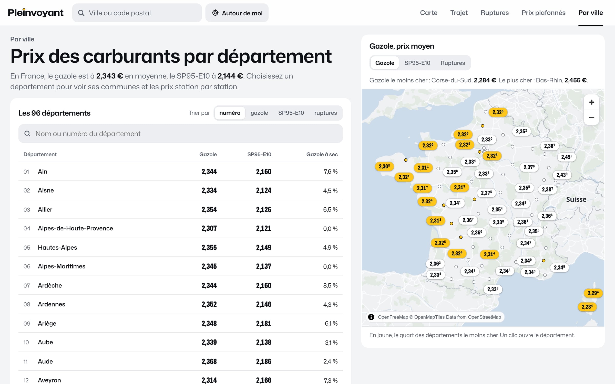Click the 2,439 map marker
Screen dimensions: 615x384
[562, 175]
